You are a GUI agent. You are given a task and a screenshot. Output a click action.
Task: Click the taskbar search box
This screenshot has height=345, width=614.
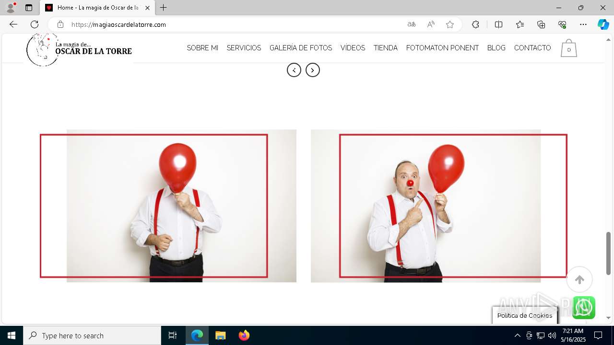(92, 335)
